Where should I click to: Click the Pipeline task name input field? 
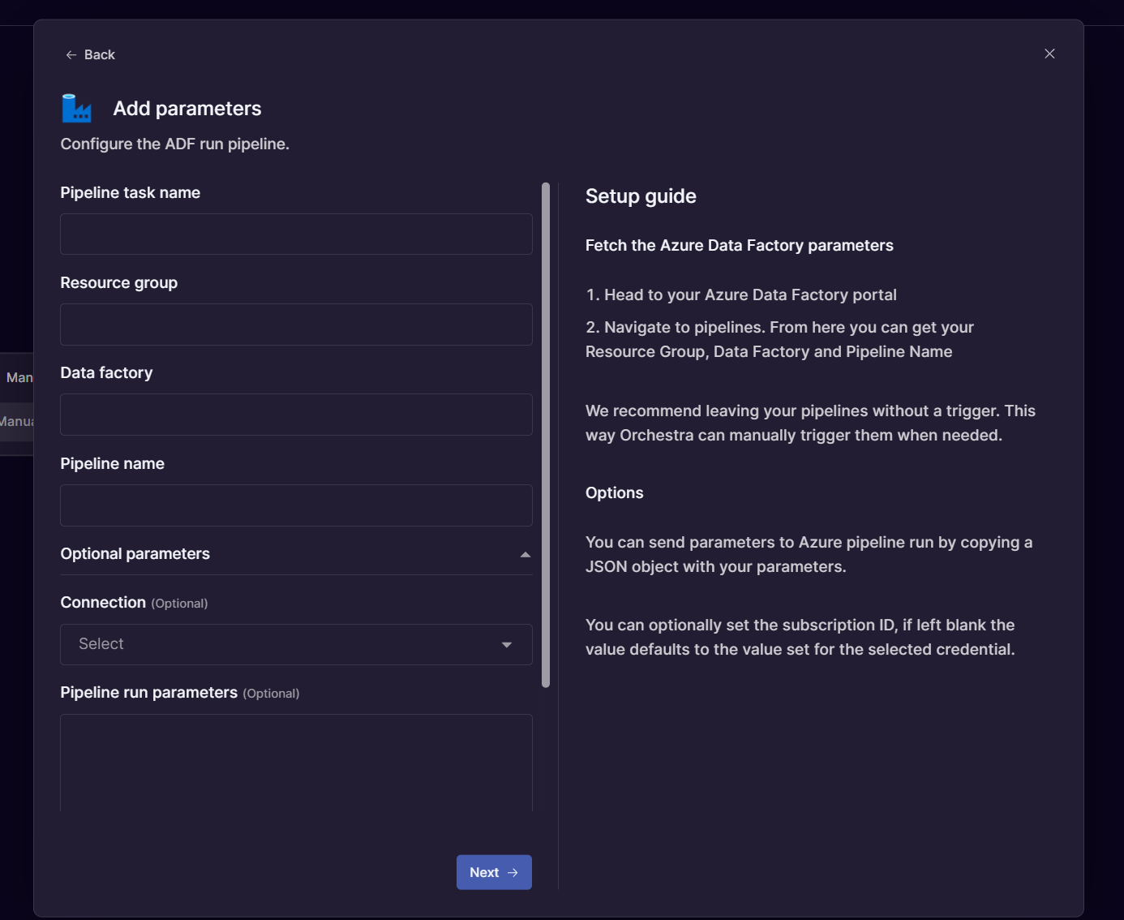click(x=296, y=234)
